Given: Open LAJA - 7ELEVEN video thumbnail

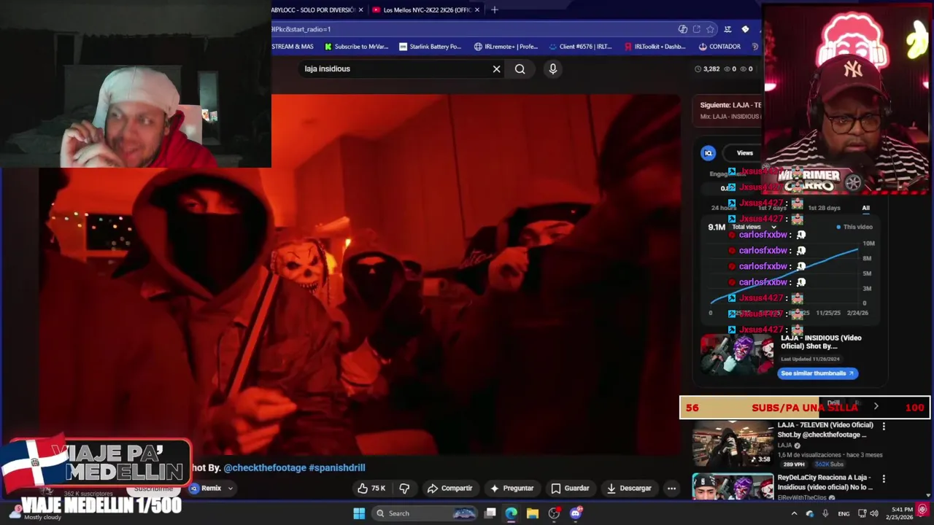Looking at the screenshot, I should pos(733,444).
